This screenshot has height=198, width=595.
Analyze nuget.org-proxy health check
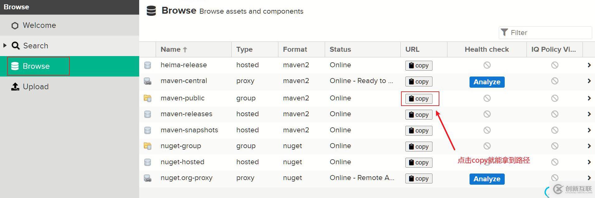487,179
